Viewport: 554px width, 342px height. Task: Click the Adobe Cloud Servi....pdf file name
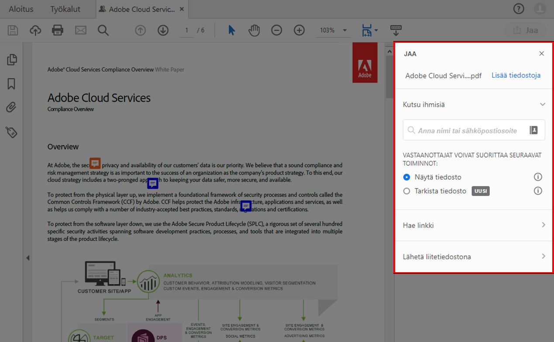[443, 75]
